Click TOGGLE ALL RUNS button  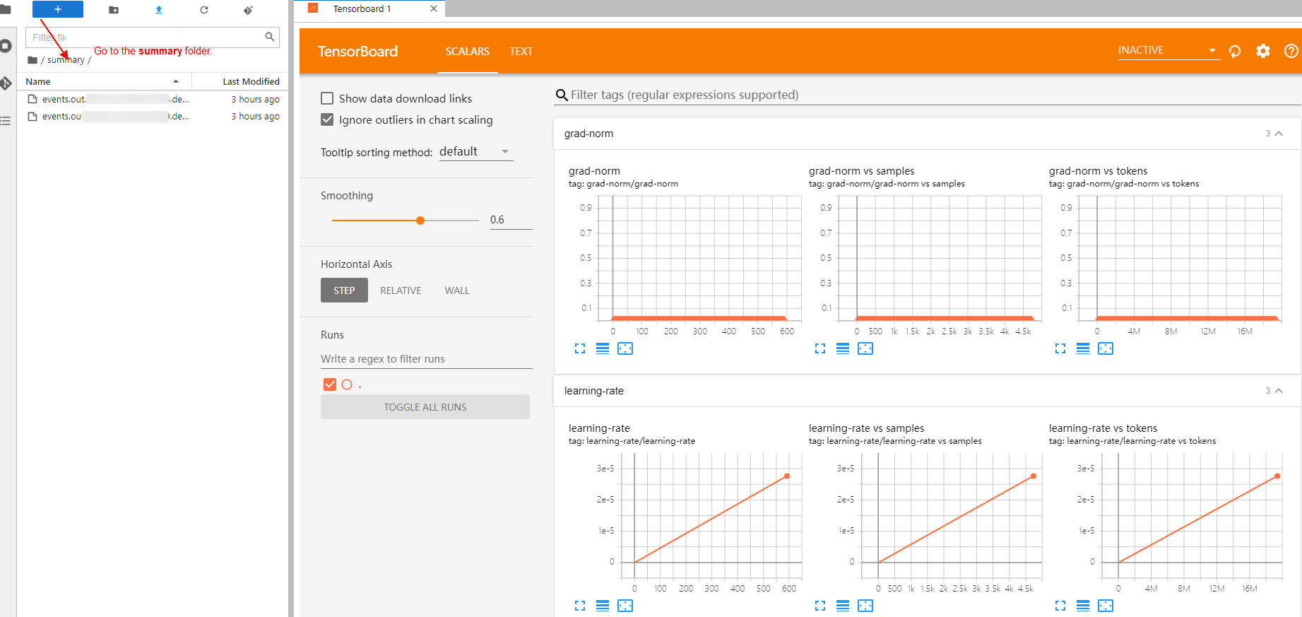pos(425,407)
